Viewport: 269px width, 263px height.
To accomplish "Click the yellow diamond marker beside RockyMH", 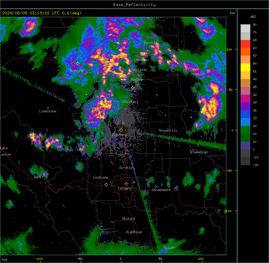I will [x=78, y=64].
